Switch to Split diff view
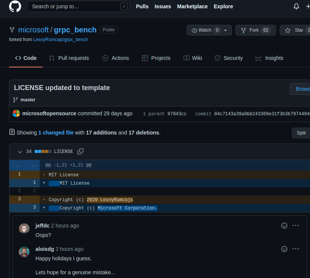The image size is (310, 278). 301,133
